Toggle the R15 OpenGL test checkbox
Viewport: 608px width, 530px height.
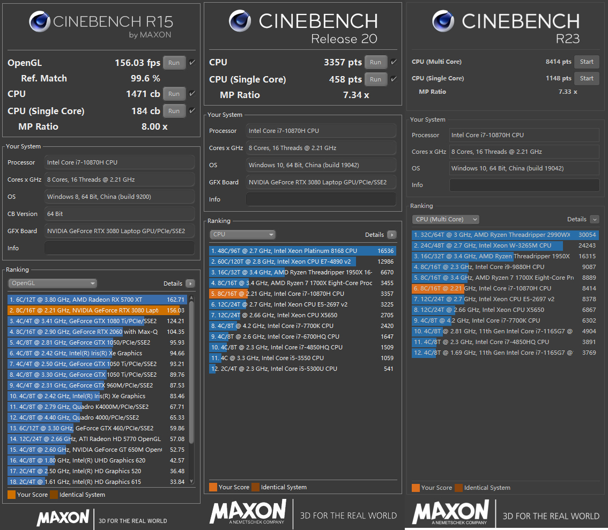[192, 63]
